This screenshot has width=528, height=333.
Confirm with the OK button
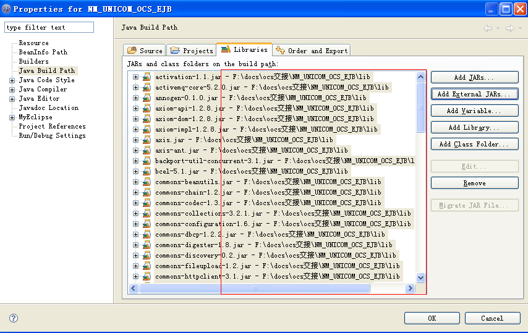tap(432, 318)
